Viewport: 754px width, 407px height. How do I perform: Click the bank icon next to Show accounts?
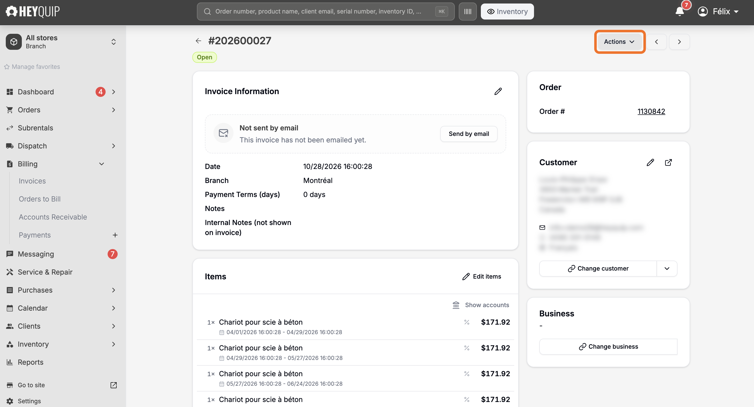(456, 305)
